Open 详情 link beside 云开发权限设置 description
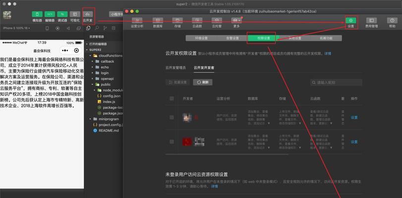402x198 pixels. click(x=327, y=54)
